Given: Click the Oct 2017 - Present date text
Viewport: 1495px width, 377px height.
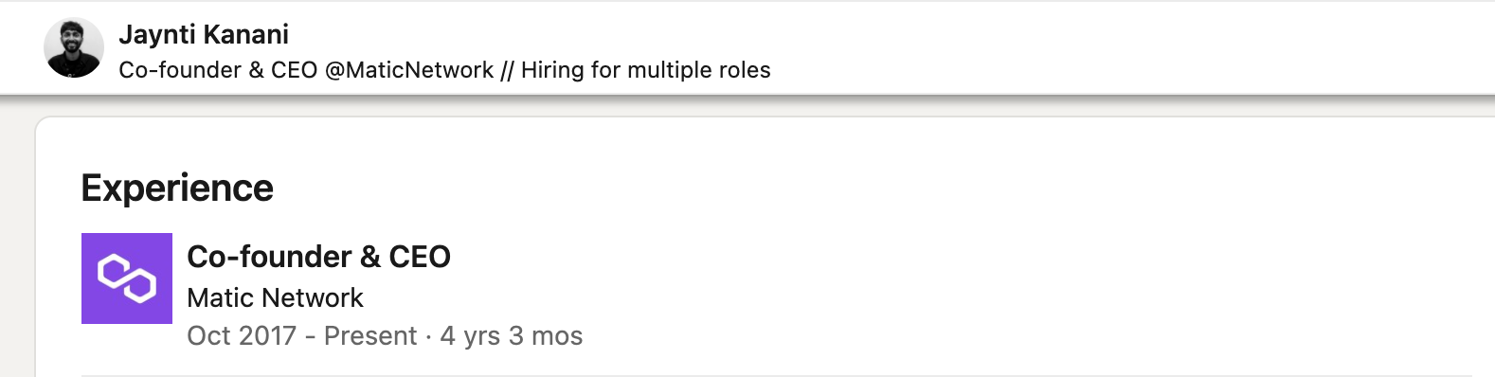Looking at the screenshot, I should point(302,336).
